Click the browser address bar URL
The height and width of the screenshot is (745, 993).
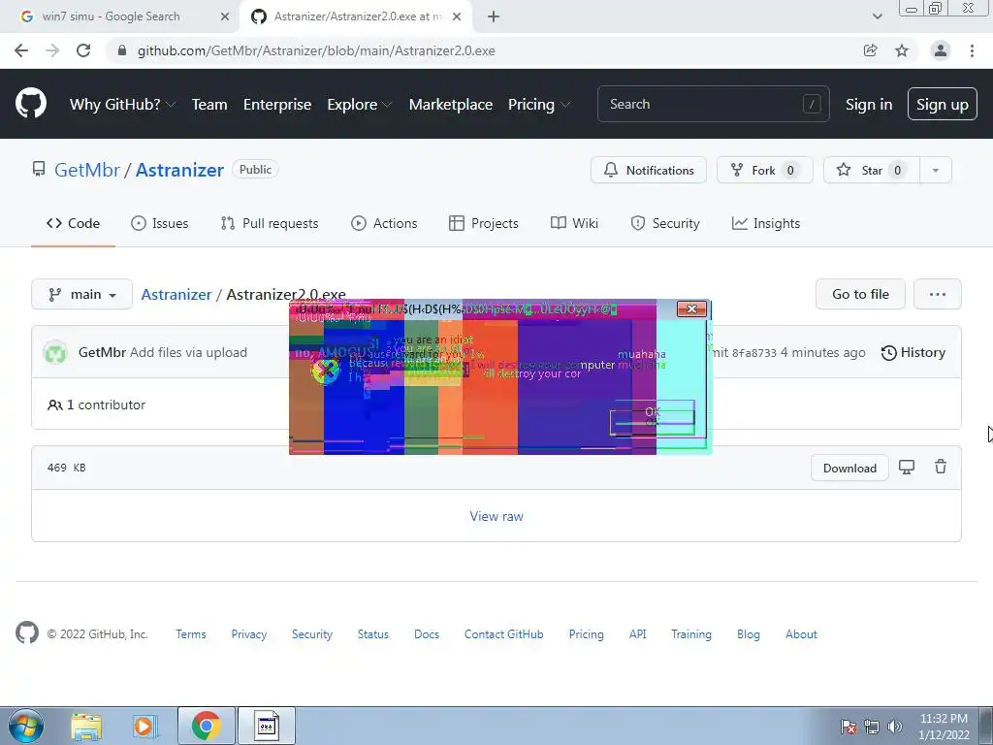click(316, 50)
